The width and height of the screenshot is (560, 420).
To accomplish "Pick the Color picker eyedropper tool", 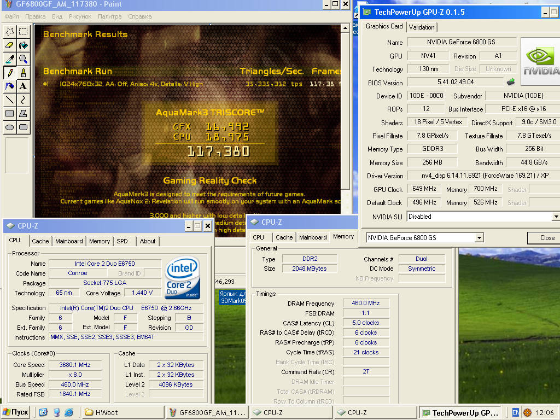I will pyautogui.click(x=10, y=59).
